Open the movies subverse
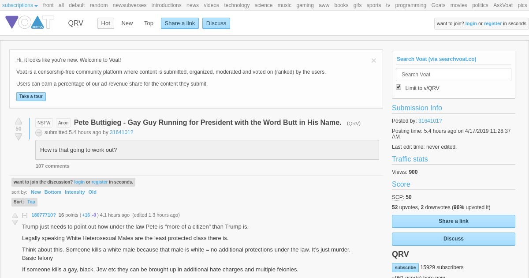The height and width of the screenshot is (278, 529). point(459,5)
